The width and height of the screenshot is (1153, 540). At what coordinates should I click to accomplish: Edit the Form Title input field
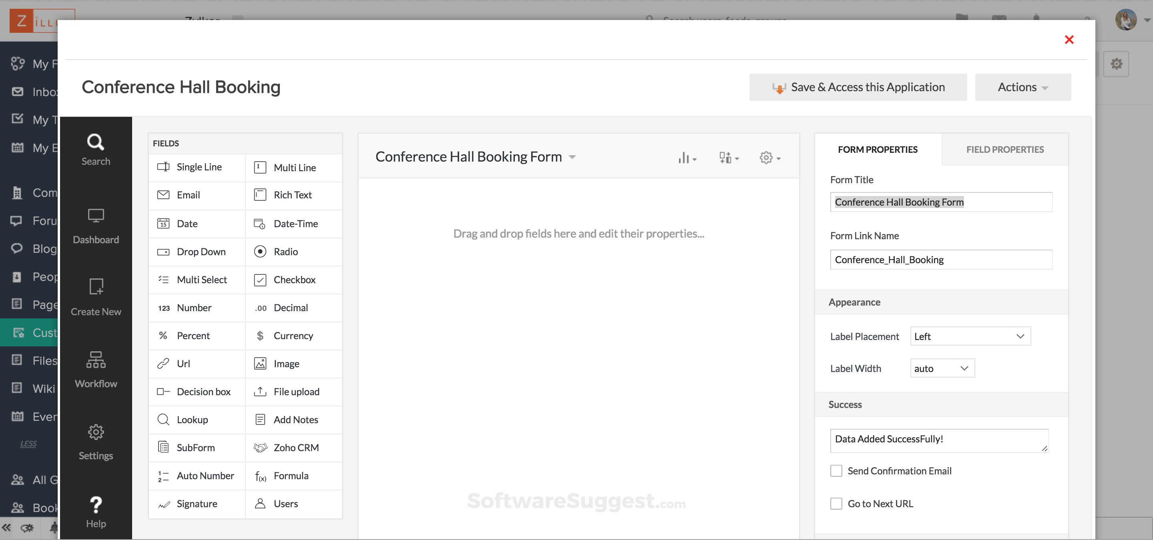[x=941, y=202]
